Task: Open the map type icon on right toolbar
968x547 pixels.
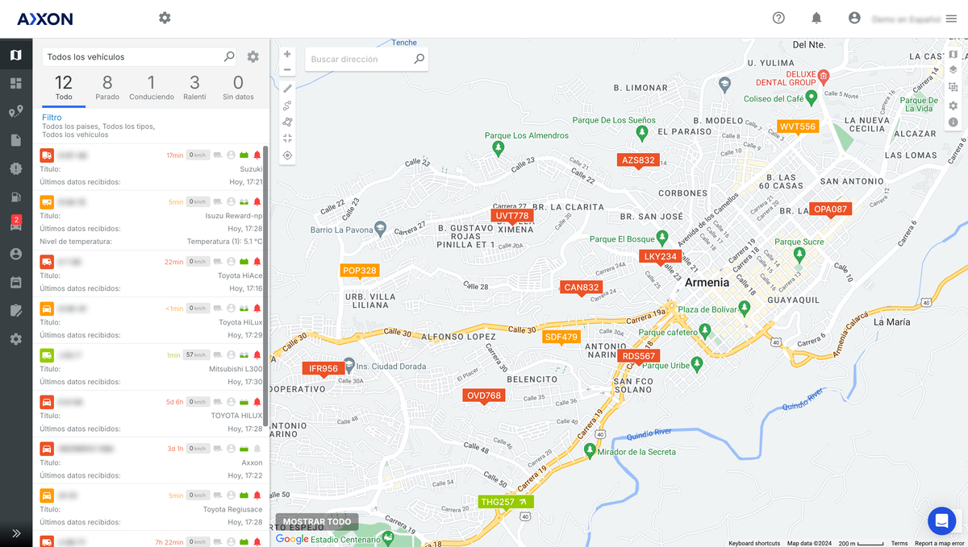Action: 953,55
